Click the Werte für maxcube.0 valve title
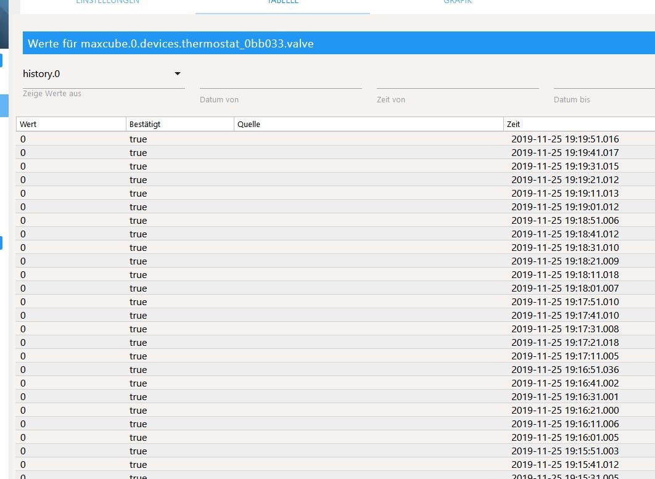This screenshot has height=479, width=655. (x=170, y=43)
